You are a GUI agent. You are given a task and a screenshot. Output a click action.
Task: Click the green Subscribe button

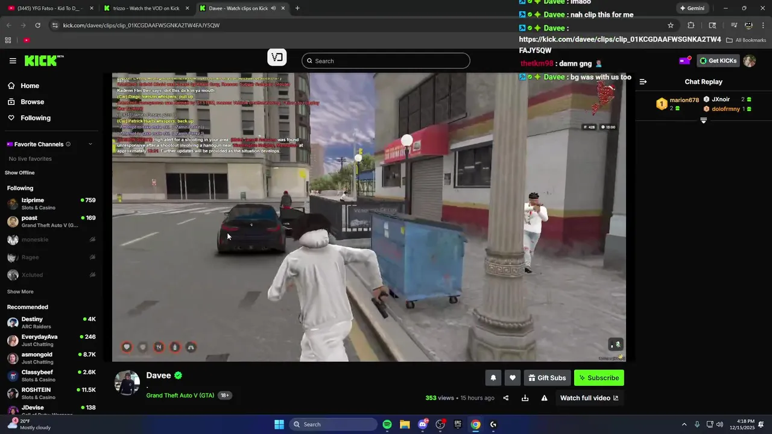599,378
